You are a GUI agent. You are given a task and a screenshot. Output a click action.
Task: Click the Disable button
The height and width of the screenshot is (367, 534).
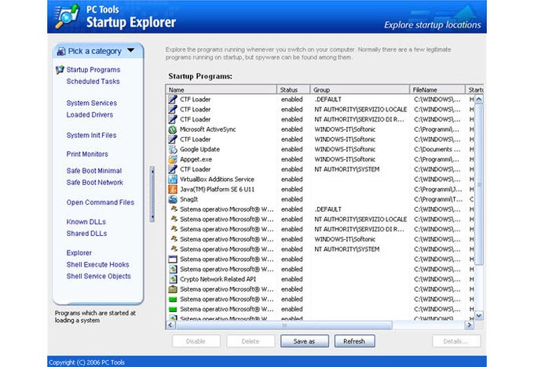click(196, 341)
